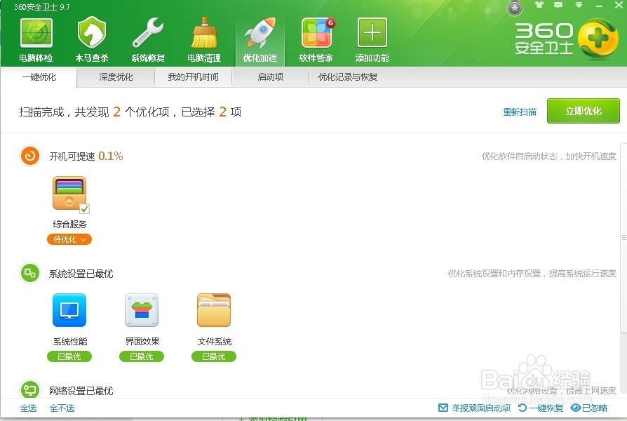Uncheck the 综合服务 checkbox
Image resolution: width=627 pixels, height=421 pixels.
pos(84,208)
